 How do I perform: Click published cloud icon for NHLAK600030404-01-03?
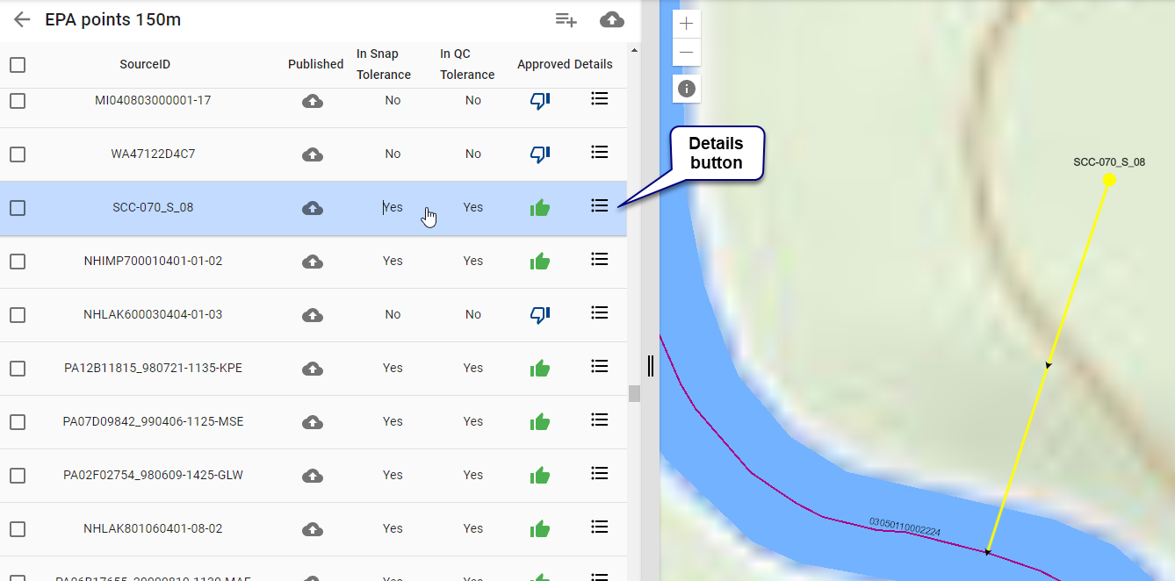(312, 315)
